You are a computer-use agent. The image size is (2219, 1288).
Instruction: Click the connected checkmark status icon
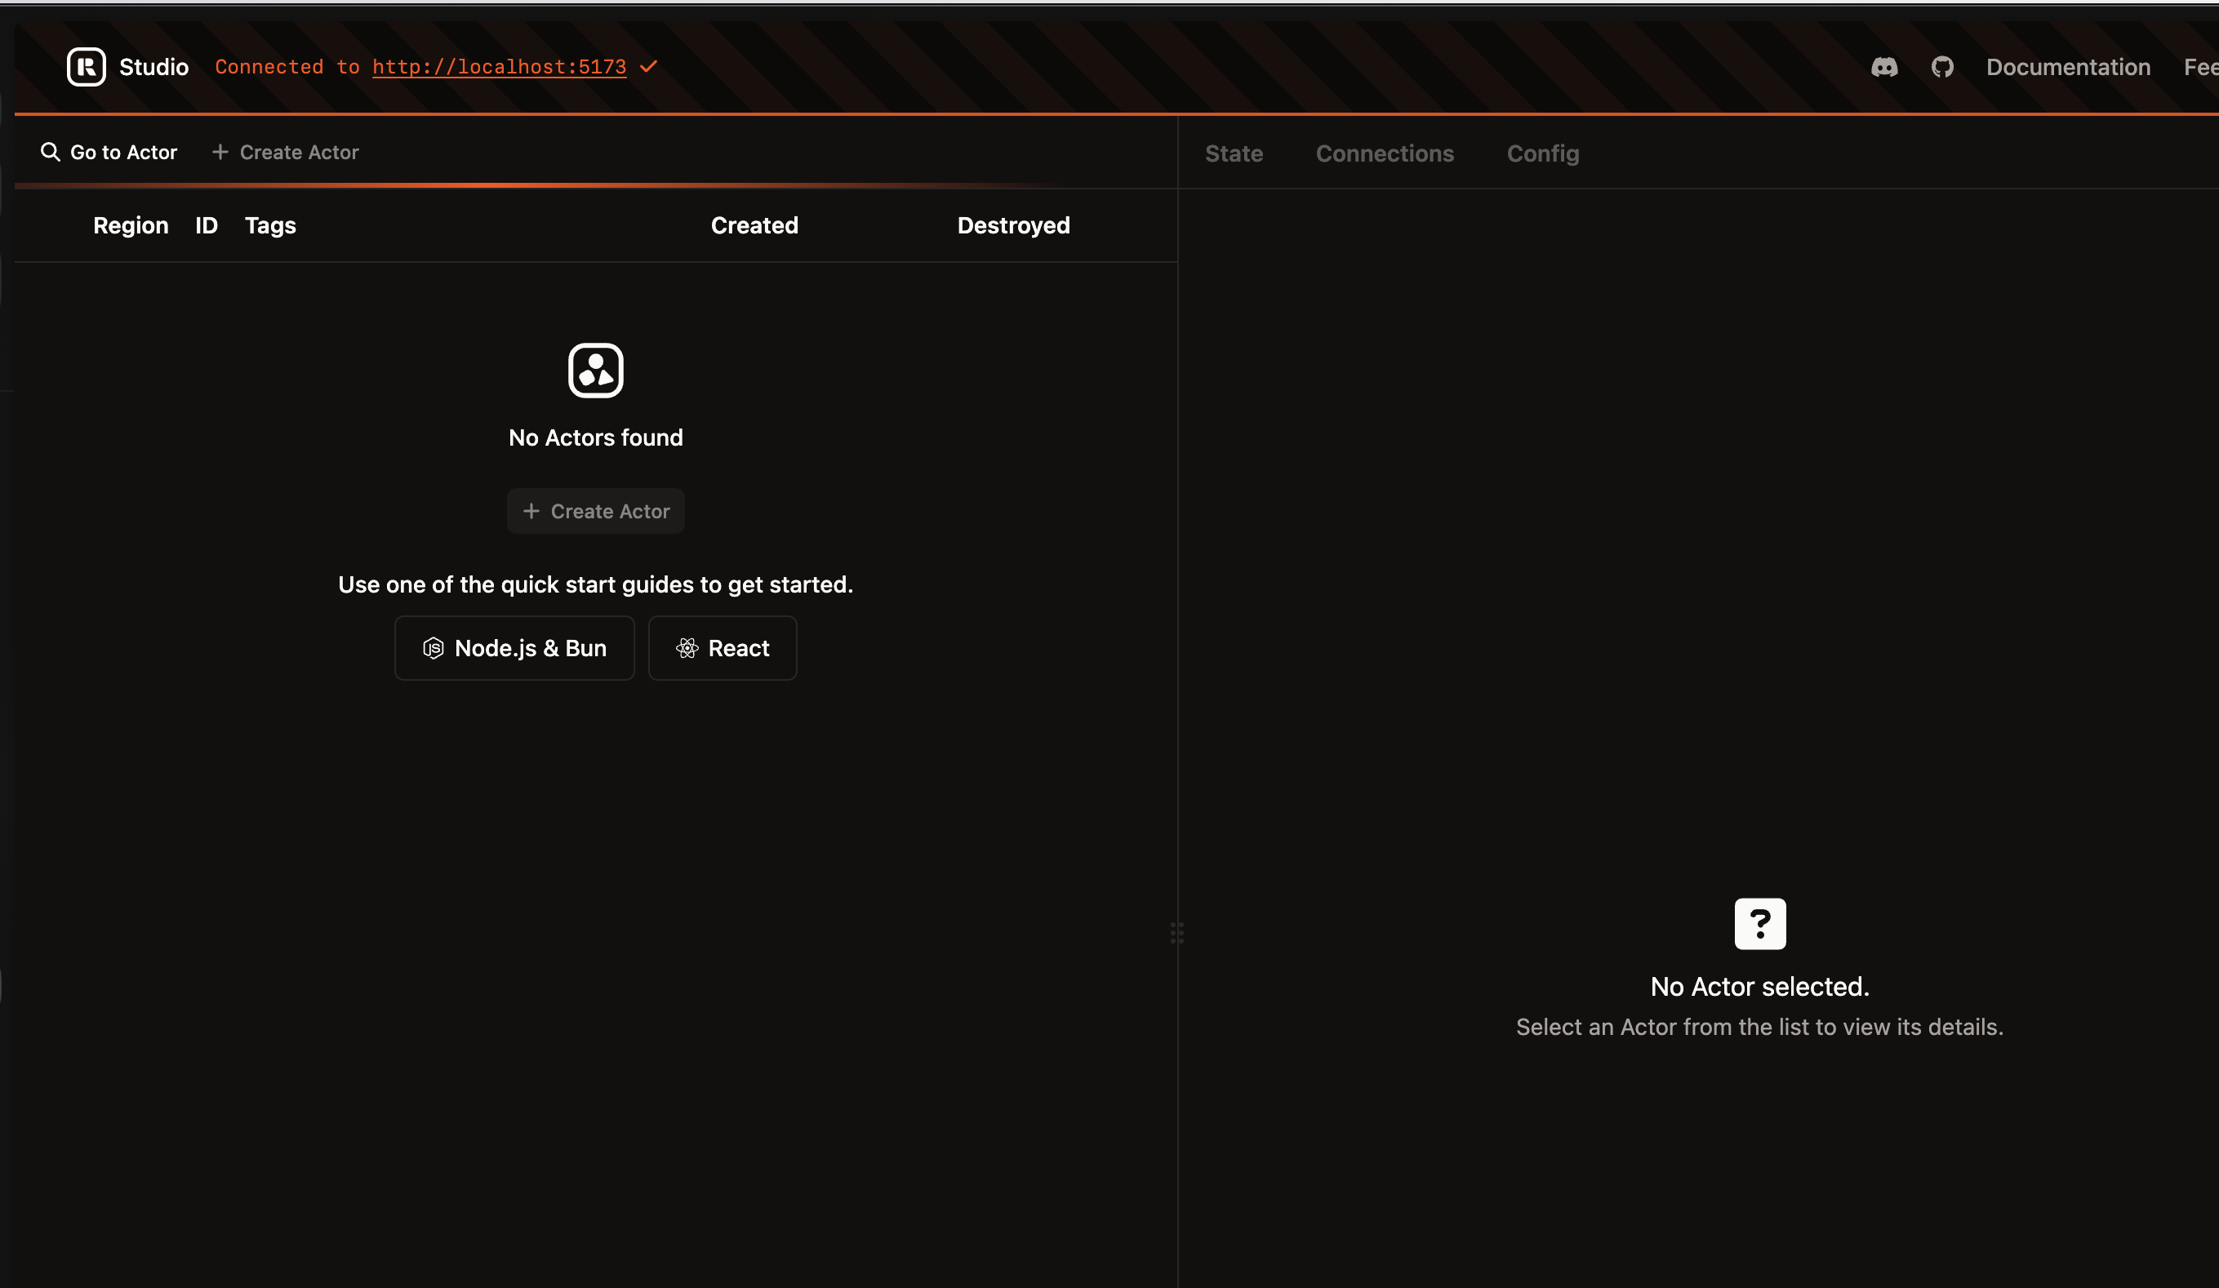point(649,67)
